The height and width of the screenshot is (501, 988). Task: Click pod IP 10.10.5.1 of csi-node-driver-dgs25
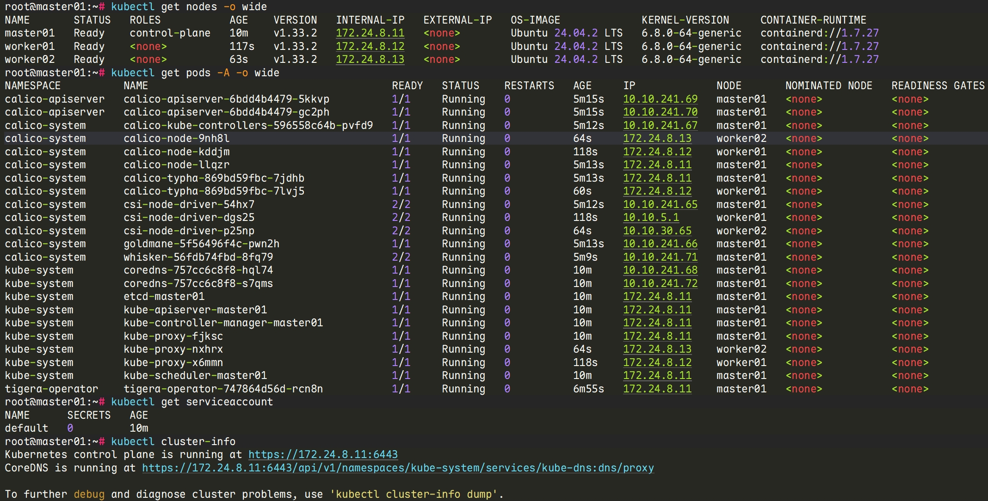coord(651,217)
